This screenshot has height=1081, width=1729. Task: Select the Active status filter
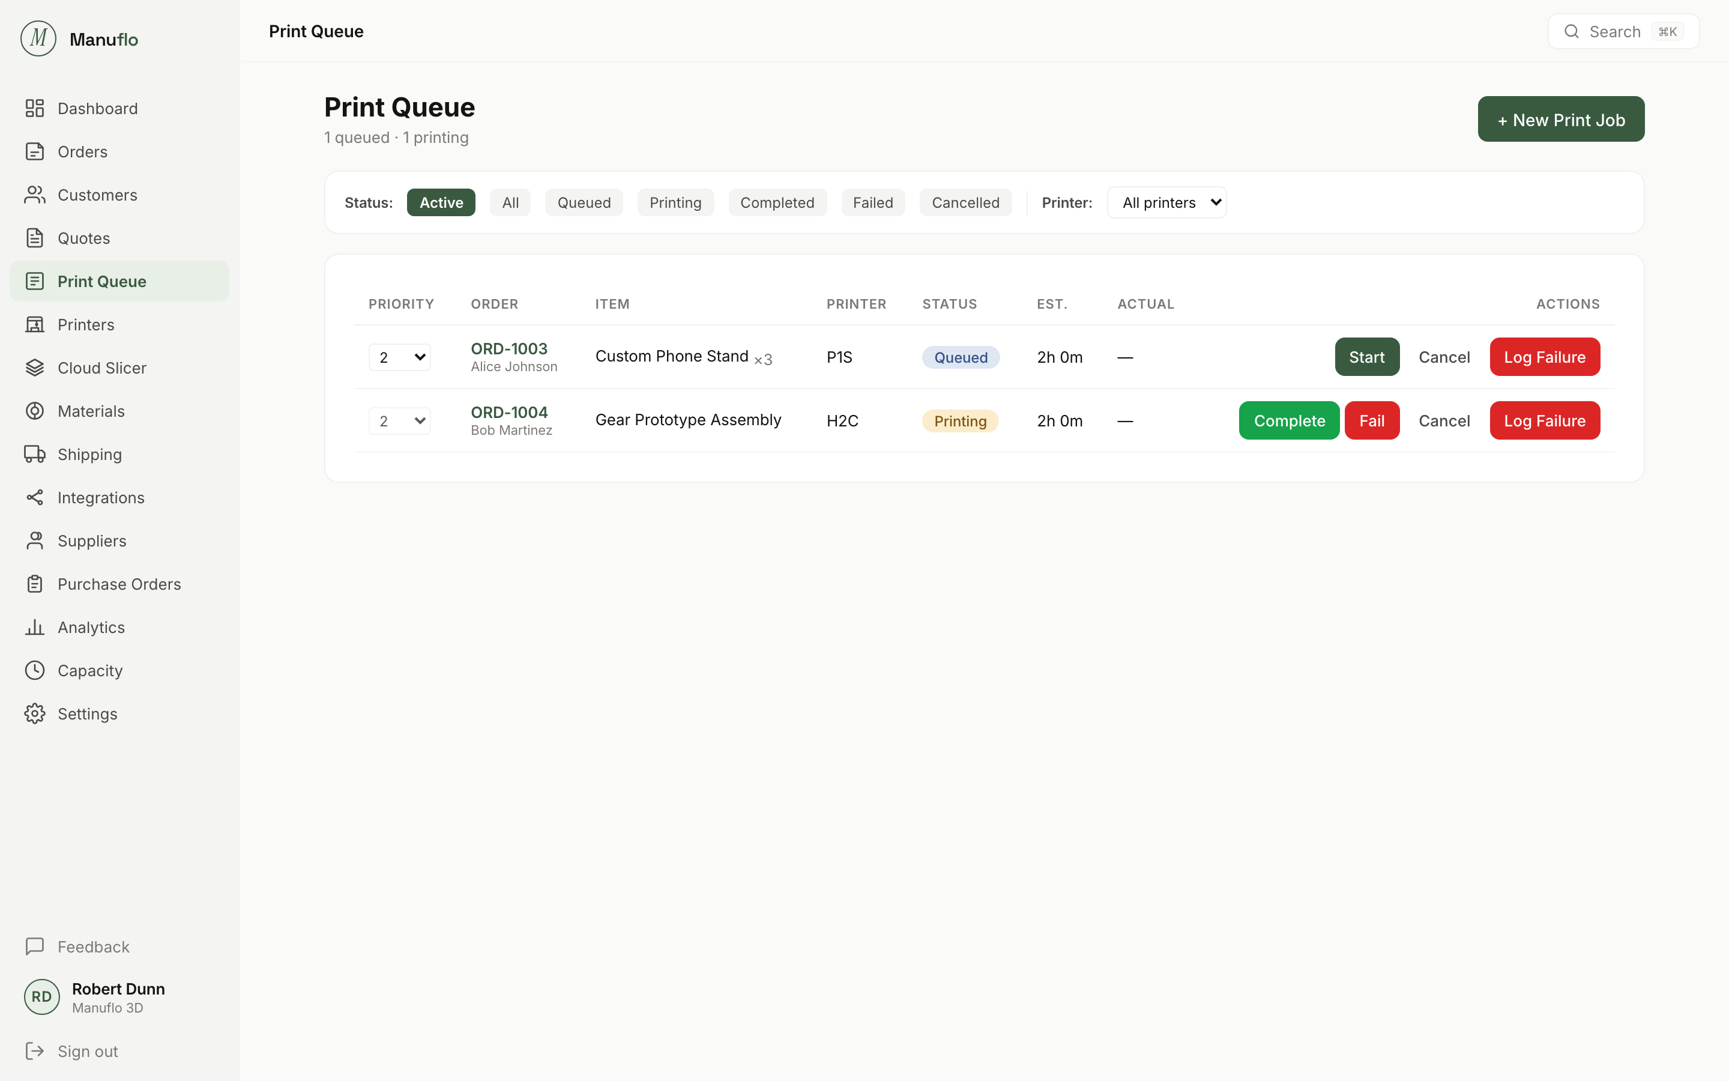441,202
